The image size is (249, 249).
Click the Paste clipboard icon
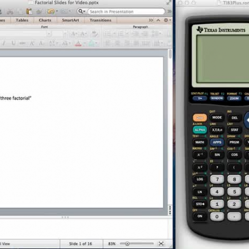tap(29, 11)
